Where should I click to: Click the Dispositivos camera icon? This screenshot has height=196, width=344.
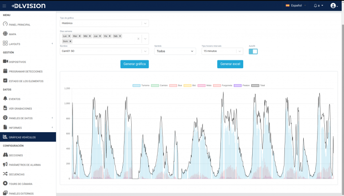click(x=5, y=62)
